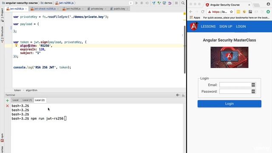Open the run configuration dropdown
The image size is (272, 153).
(131, 3)
